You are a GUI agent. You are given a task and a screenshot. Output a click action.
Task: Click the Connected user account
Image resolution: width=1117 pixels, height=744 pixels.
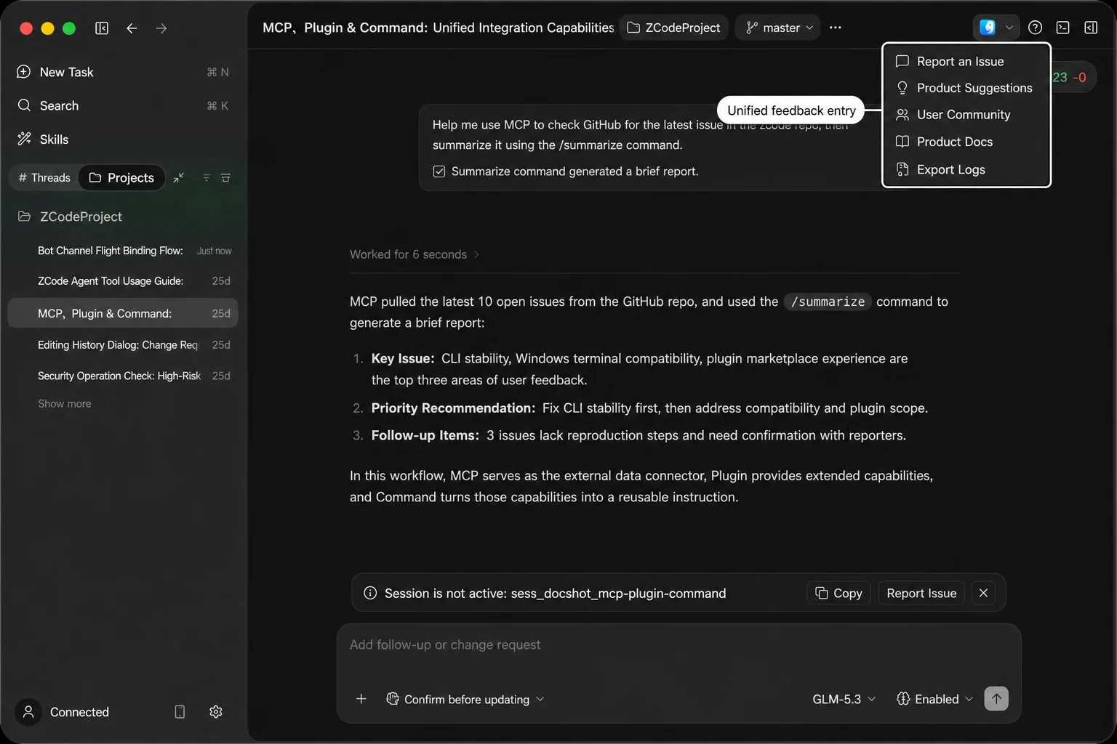[x=63, y=712]
